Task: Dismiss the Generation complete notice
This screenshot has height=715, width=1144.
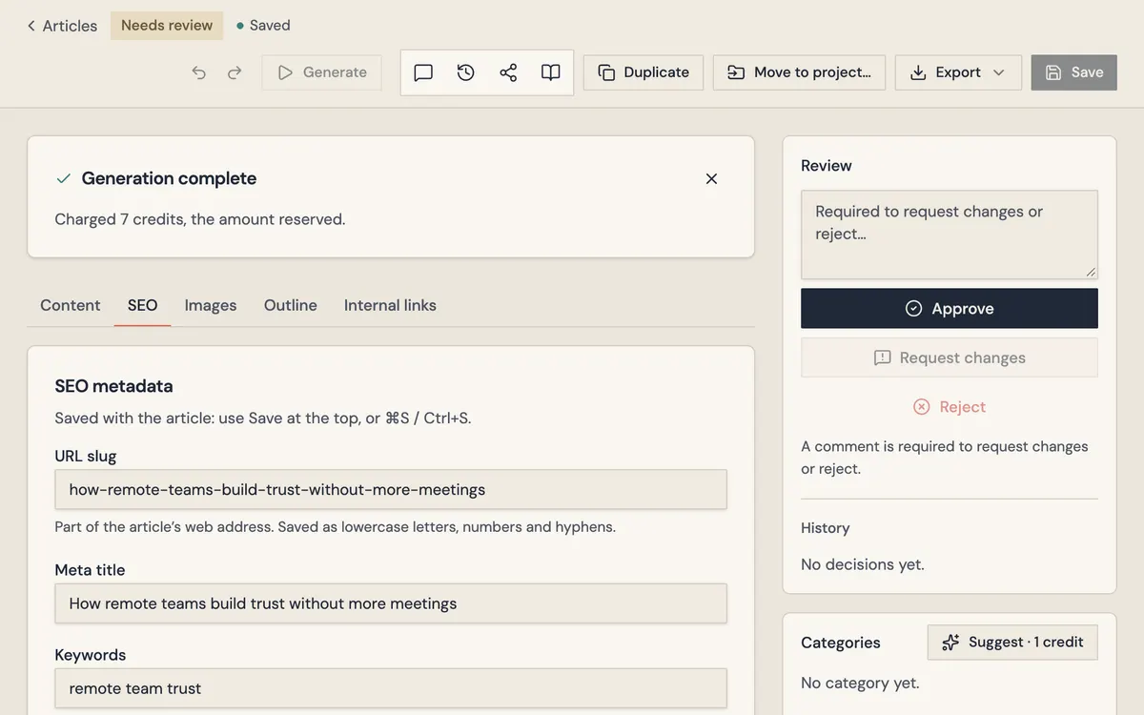Action: 711,178
